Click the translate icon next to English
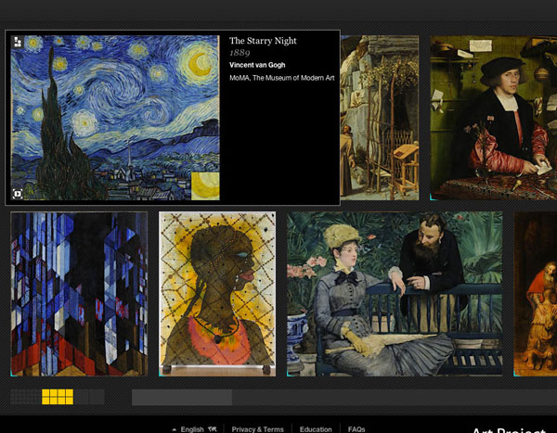The width and height of the screenshot is (557, 433). (213, 429)
